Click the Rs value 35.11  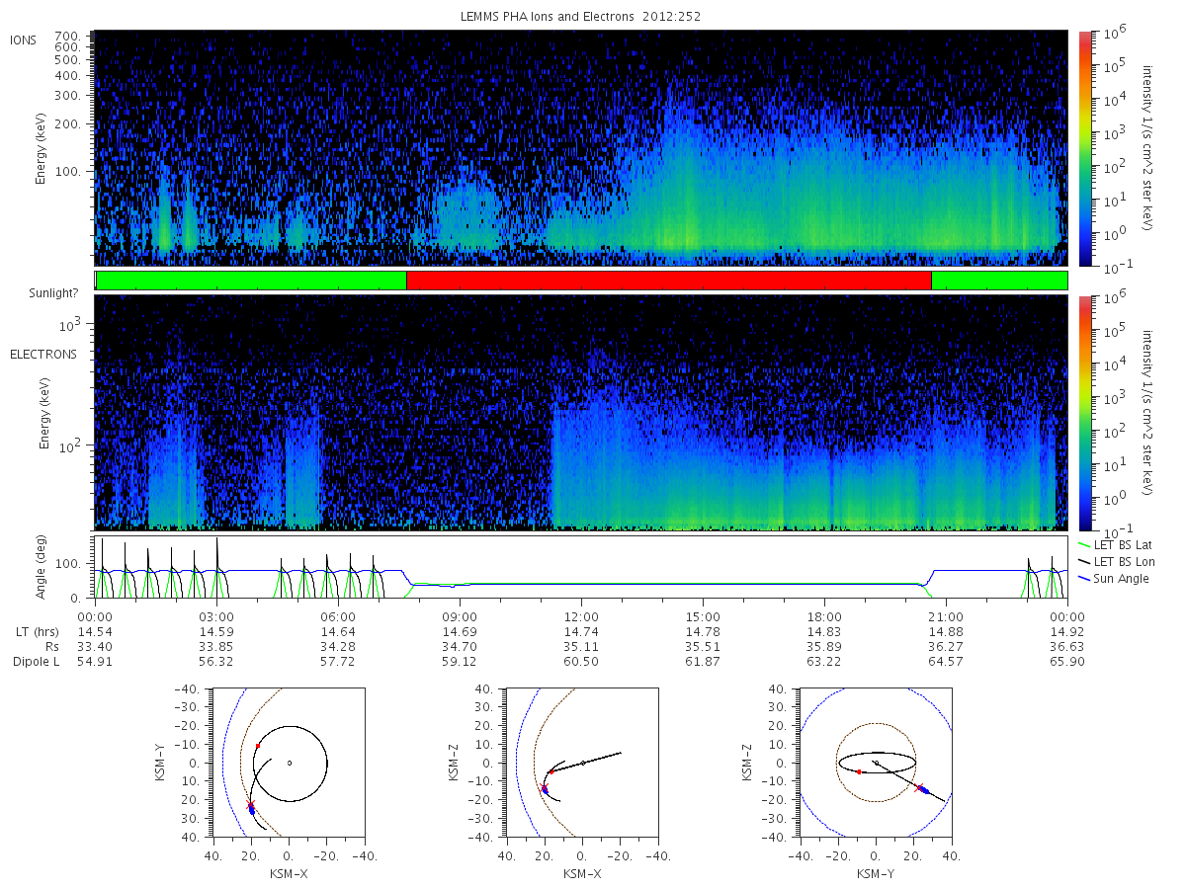581,646
